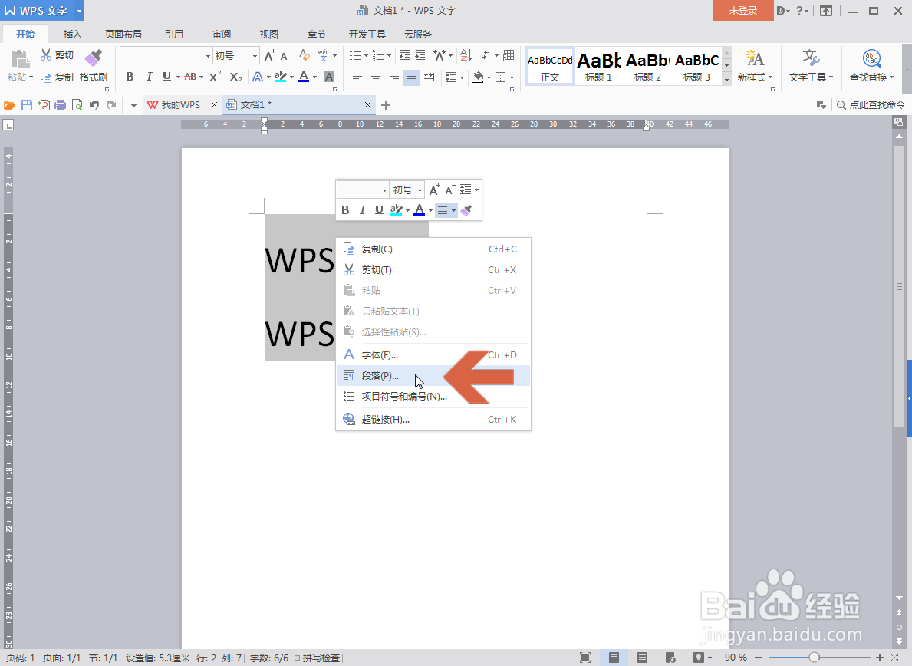Click the highlight color in mini toolbar

click(x=397, y=210)
